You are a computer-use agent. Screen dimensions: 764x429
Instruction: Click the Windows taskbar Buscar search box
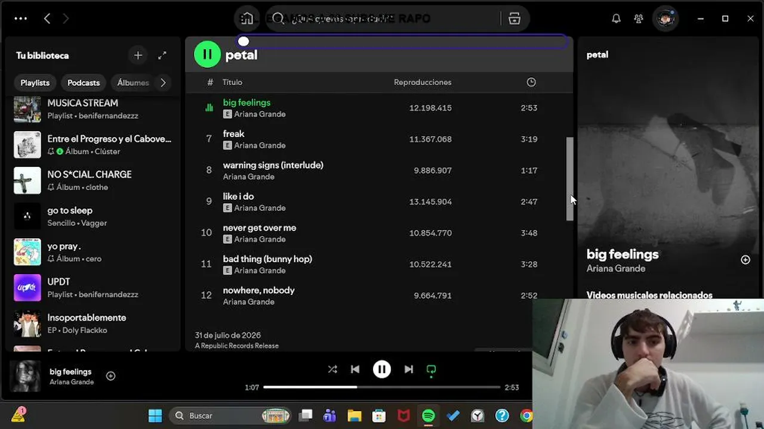coord(230,415)
